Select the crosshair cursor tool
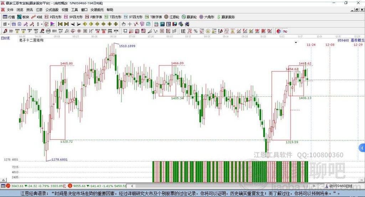The height and width of the screenshot is (197, 365). (x=130, y=24)
